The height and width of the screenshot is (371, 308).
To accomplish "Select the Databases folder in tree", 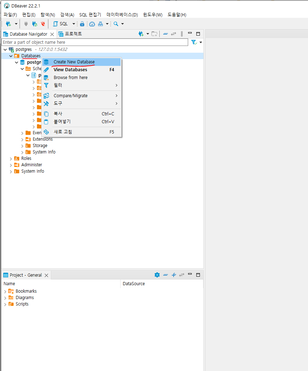I will click(x=31, y=56).
